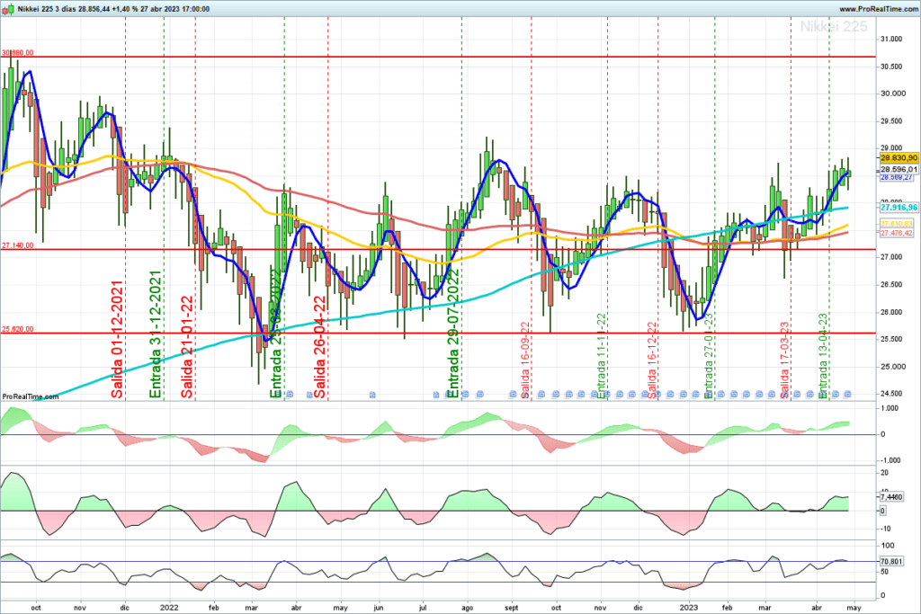Click the Salida 17-03-23 marker label
Image resolution: width=921 pixels, height=614 pixels.
[x=784, y=360]
